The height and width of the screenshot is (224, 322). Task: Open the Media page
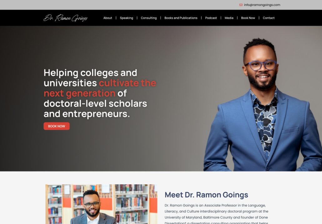tap(229, 18)
